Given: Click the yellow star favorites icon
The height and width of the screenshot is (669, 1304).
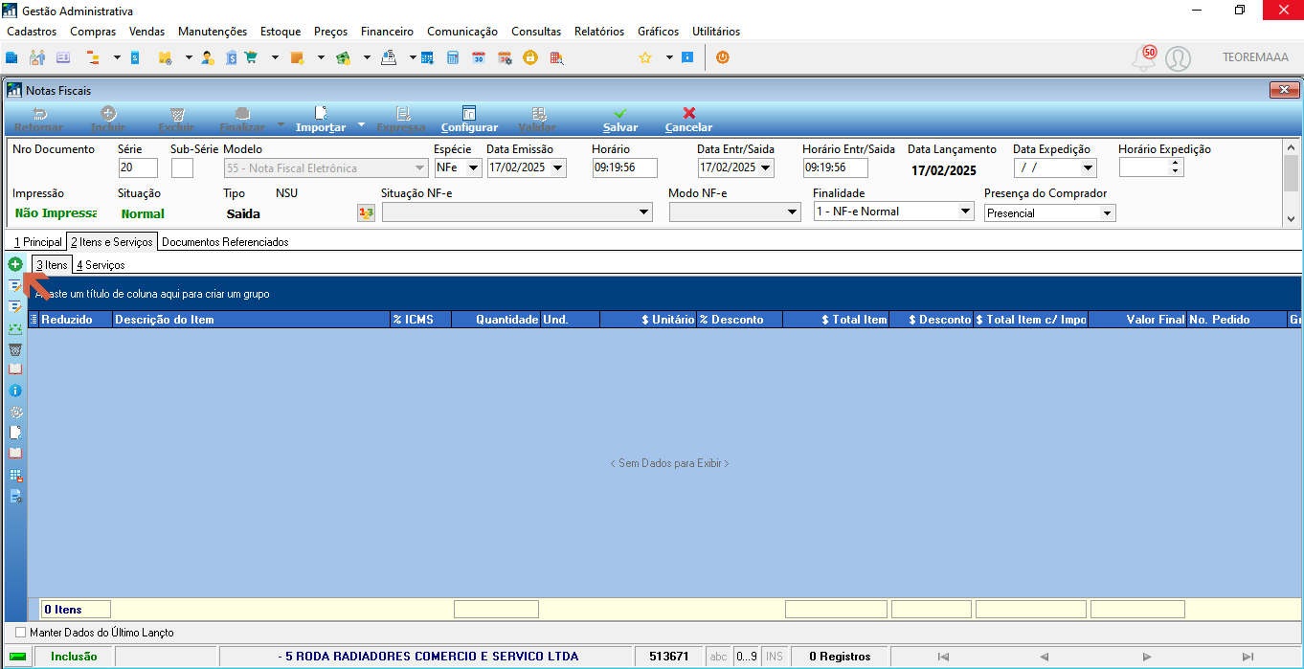Looking at the screenshot, I should click(x=644, y=57).
